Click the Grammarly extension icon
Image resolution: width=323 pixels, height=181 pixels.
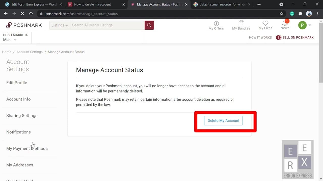click(292, 14)
